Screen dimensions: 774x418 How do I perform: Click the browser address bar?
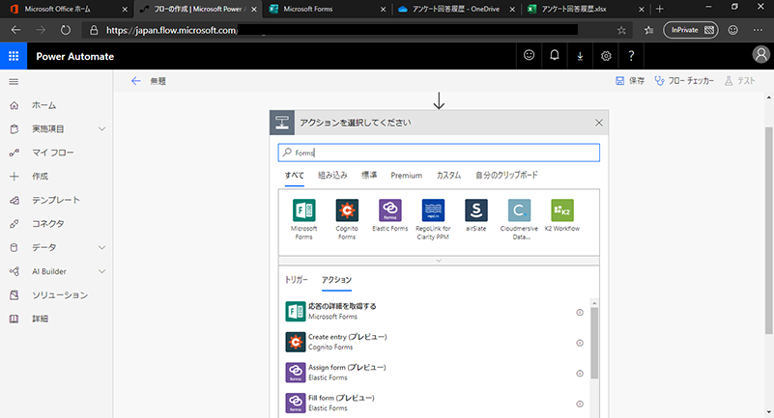click(x=356, y=30)
